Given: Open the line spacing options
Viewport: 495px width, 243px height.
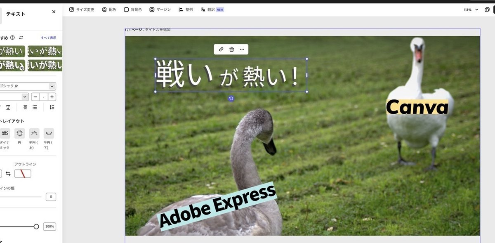Looking at the screenshot, I should (x=52, y=107).
